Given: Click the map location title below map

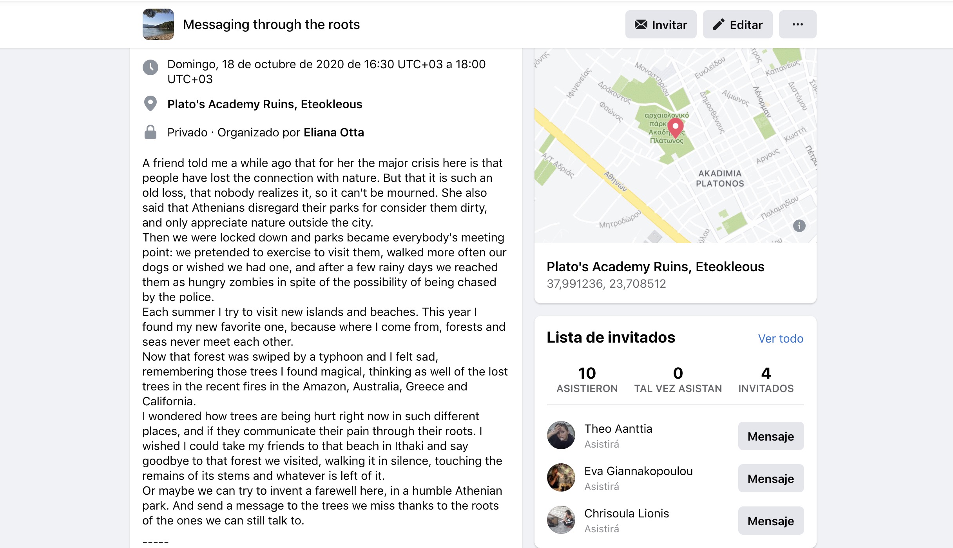Looking at the screenshot, I should (655, 267).
